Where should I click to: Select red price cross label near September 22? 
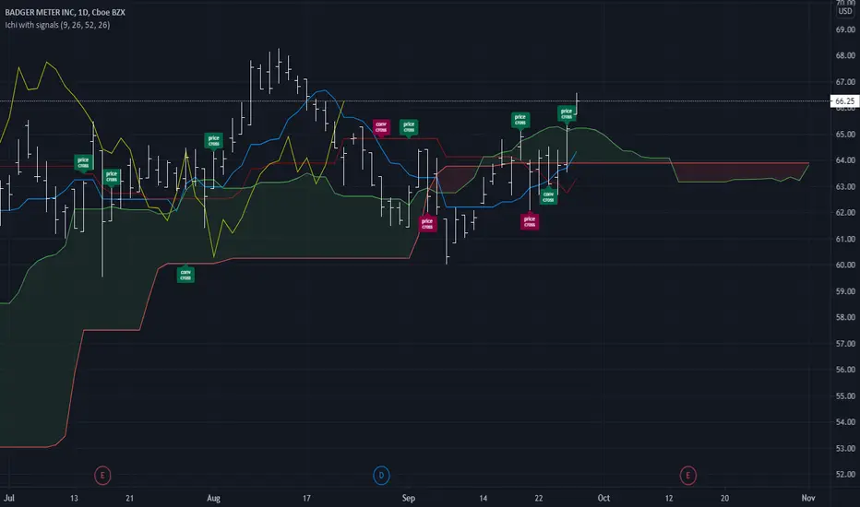point(530,221)
